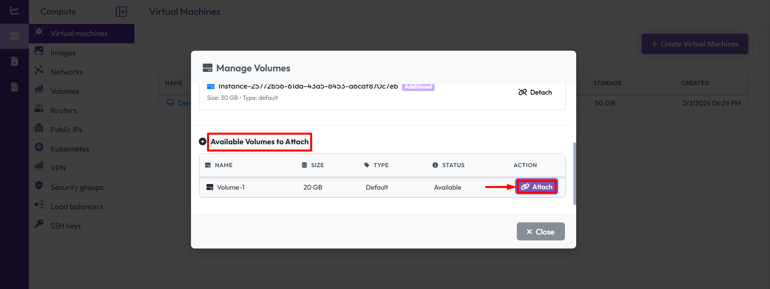The height and width of the screenshot is (289, 770).
Task: Go to Images section
Action: coord(63,53)
